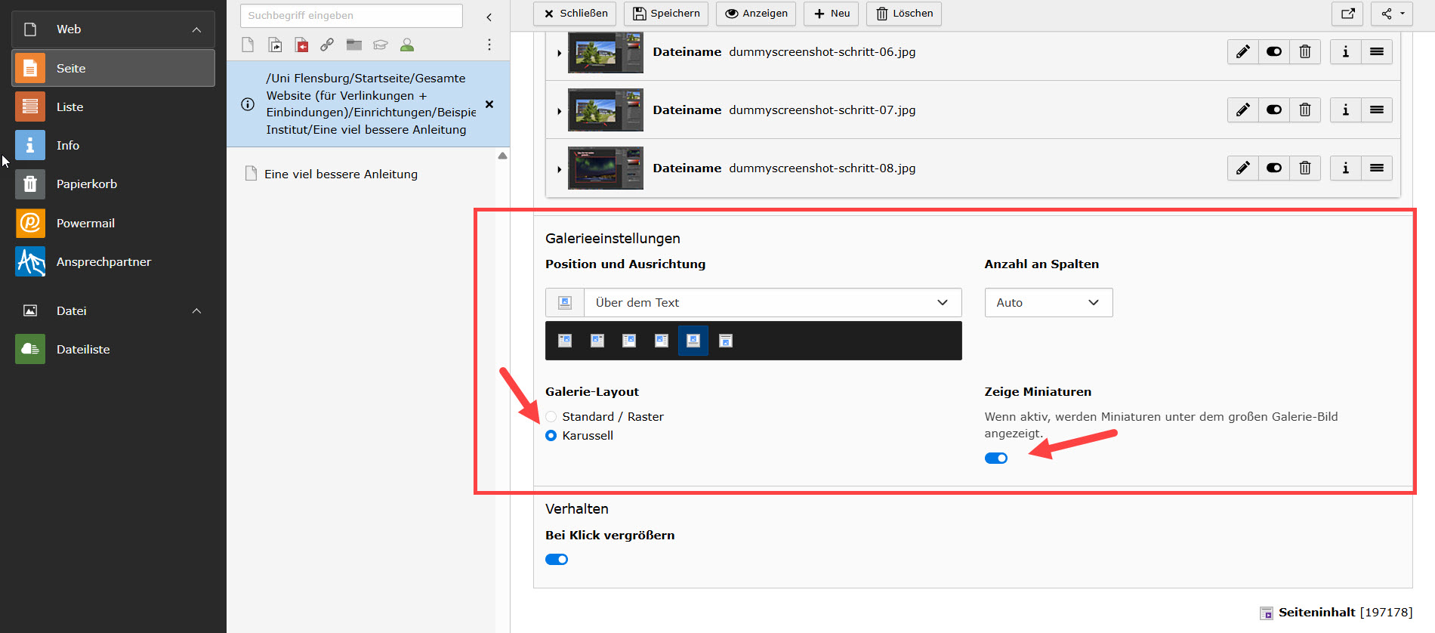This screenshot has width=1435, height=633.
Task: Open the Dateiliste module
Action: (82, 350)
